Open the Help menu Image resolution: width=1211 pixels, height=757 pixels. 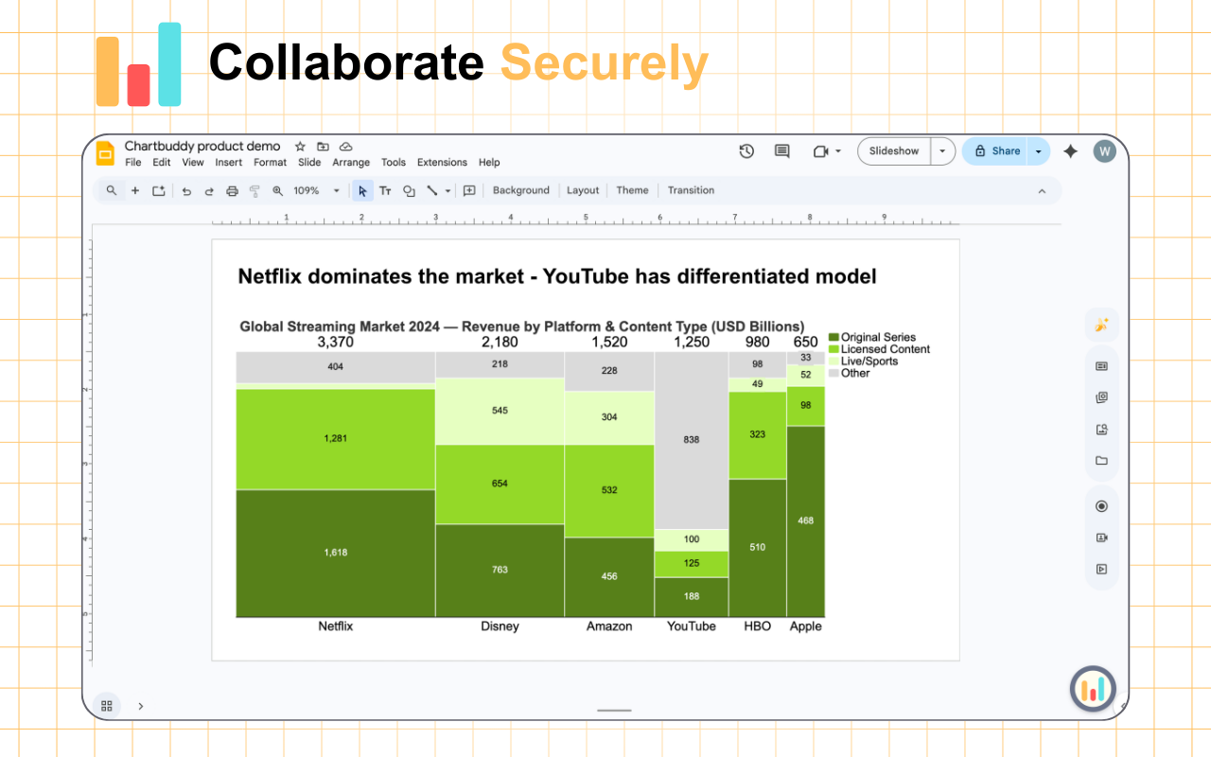coord(489,163)
